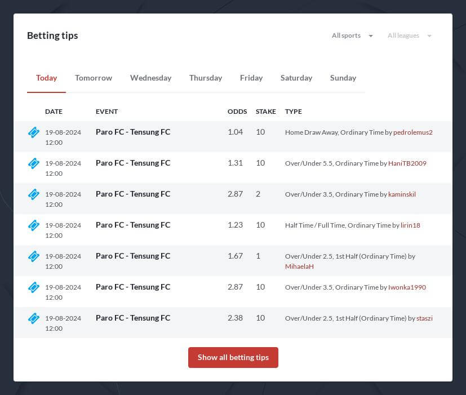Click the ticket icon beside the HaniTB2009 tip

[x=34, y=163]
